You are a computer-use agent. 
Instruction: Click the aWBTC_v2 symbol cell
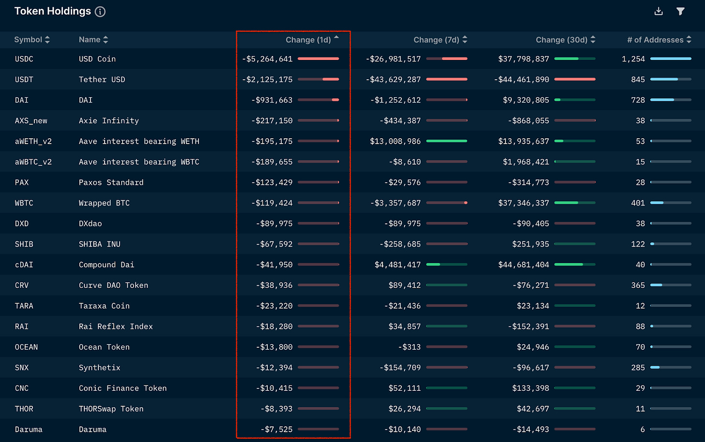(33, 162)
